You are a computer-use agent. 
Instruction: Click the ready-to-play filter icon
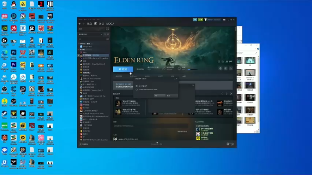pos(108,34)
